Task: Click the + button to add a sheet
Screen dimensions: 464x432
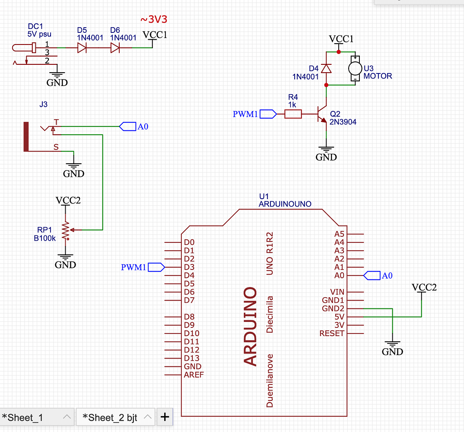Action: coord(165,416)
